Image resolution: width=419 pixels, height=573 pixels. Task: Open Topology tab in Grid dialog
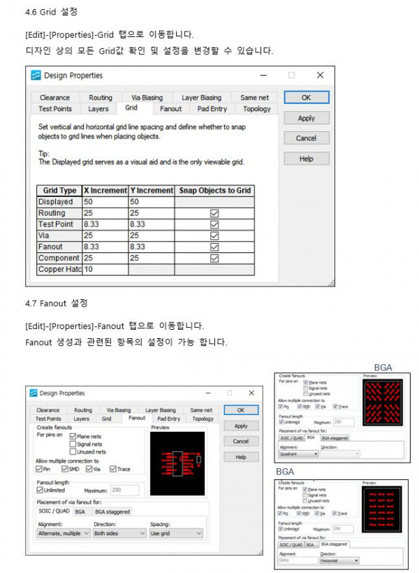(257, 108)
